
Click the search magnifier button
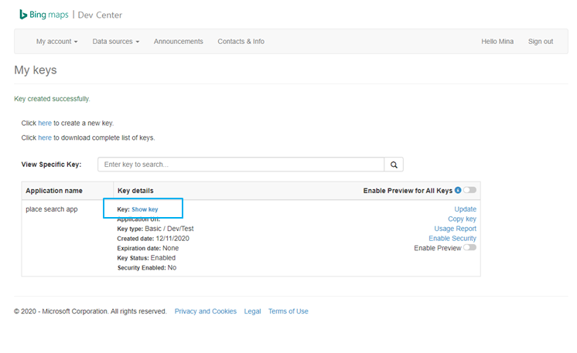coord(394,165)
